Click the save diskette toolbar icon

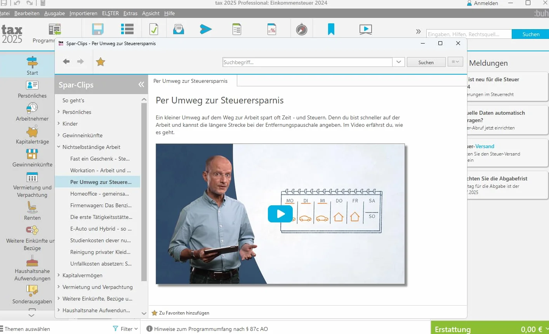click(x=98, y=29)
